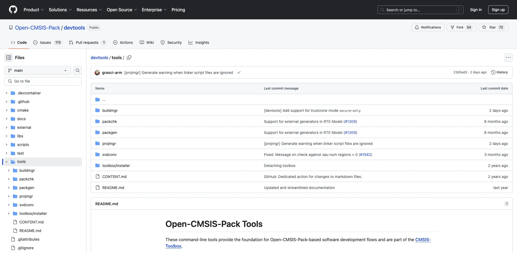Expand the scripts folder chevron

click(x=6, y=145)
